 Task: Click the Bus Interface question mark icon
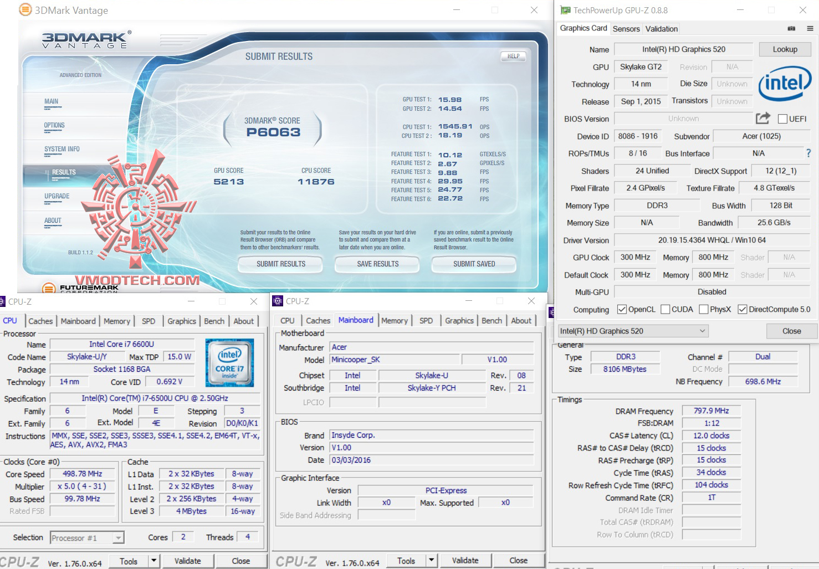click(x=810, y=153)
